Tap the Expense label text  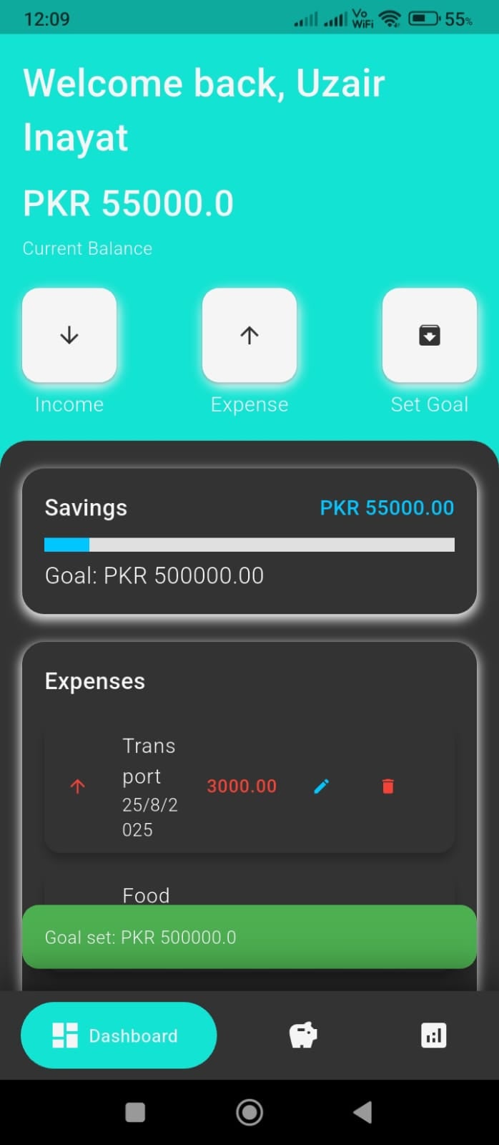[249, 404]
